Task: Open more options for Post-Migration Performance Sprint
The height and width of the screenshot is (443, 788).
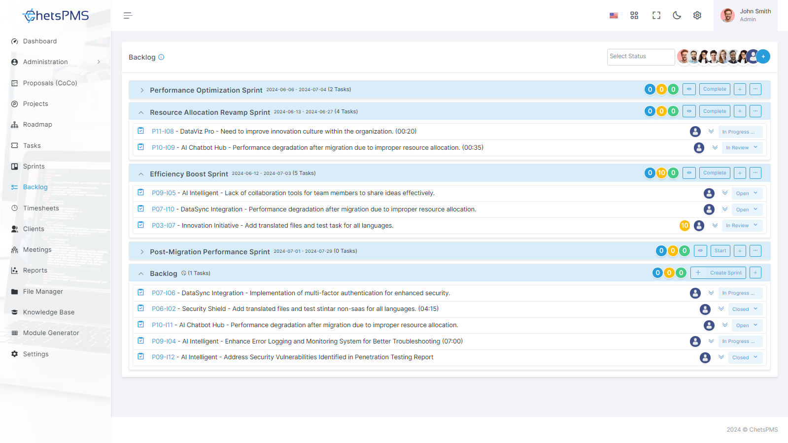Action: (755, 251)
